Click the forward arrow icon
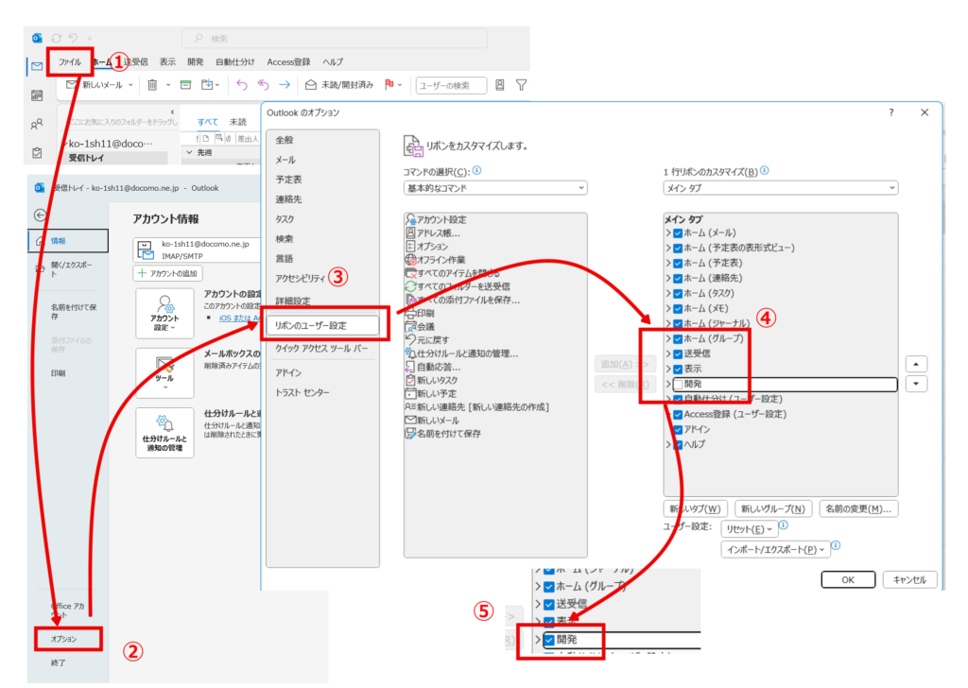Image resolution: width=968 pixels, height=688 pixels. pyautogui.click(x=284, y=85)
